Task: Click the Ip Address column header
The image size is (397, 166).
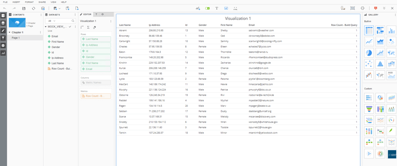Action: click(155, 25)
